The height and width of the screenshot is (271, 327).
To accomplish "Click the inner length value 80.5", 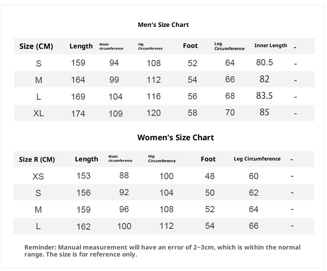I will 264,62.
